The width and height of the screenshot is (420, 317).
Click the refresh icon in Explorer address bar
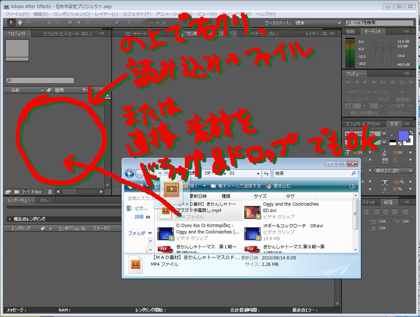tap(266, 174)
